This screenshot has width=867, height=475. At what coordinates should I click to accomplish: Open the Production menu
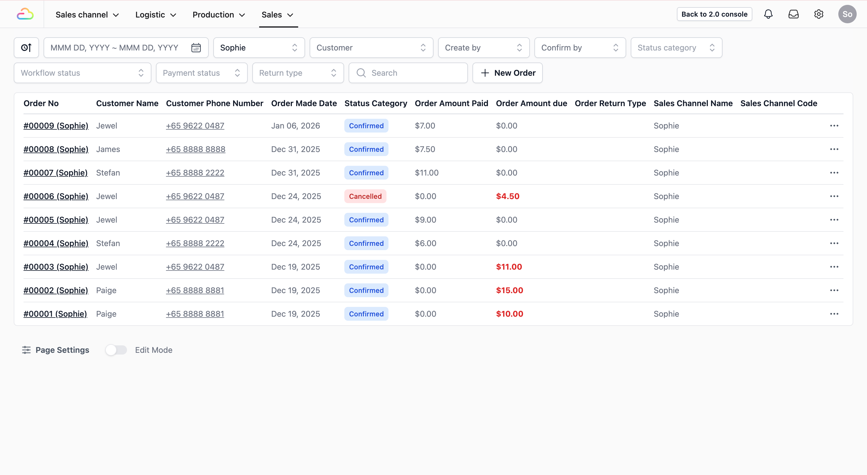point(218,14)
